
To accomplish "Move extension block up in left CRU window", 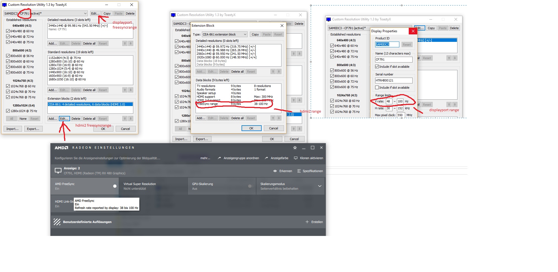I will (x=125, y=119).
